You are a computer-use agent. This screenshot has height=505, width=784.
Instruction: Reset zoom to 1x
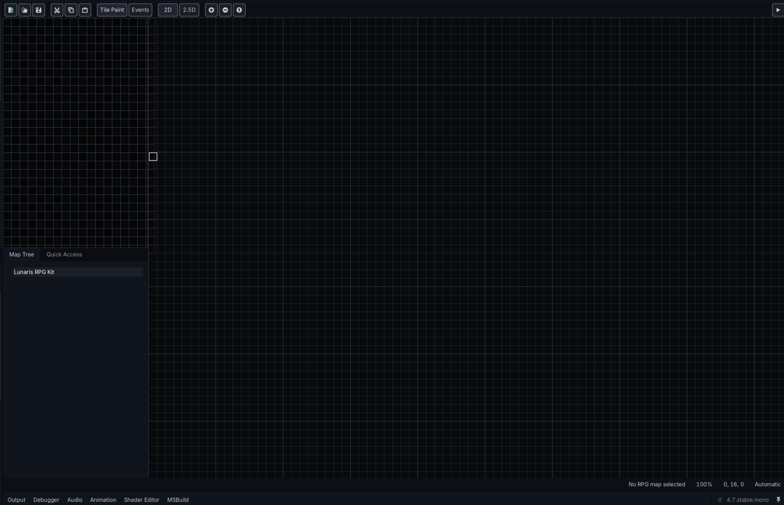(x=239, y=10)
